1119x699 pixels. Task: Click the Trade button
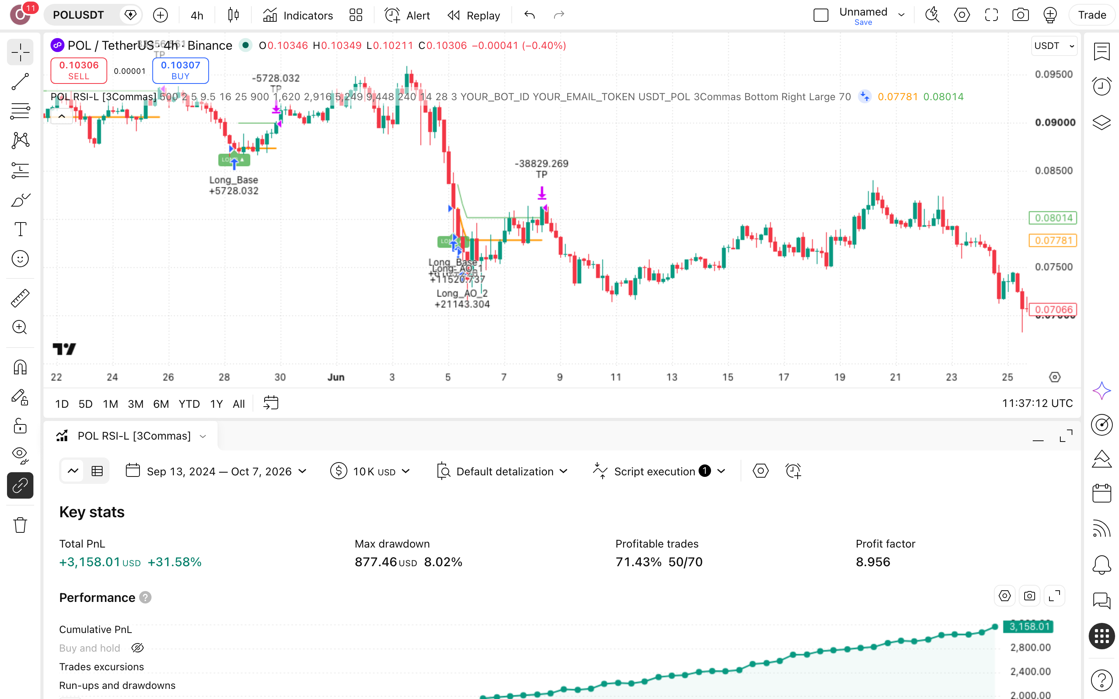1092,15
